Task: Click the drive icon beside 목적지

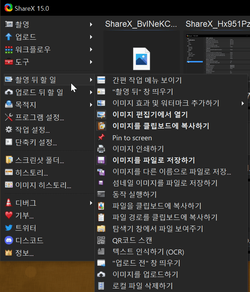Action: 9,105
